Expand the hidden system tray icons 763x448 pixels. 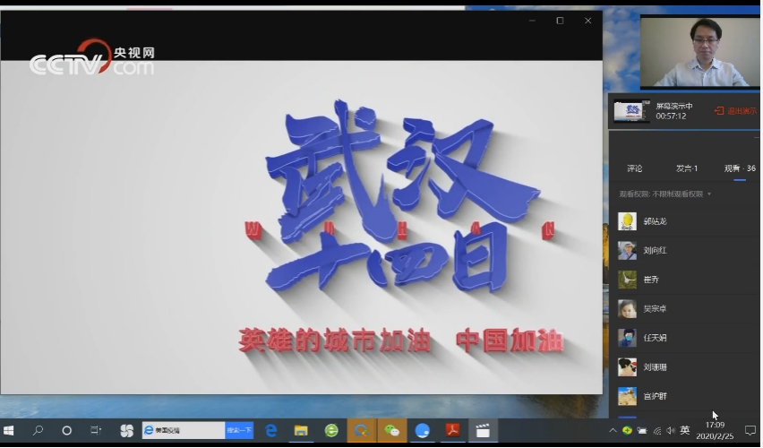[x=613, y=431]
